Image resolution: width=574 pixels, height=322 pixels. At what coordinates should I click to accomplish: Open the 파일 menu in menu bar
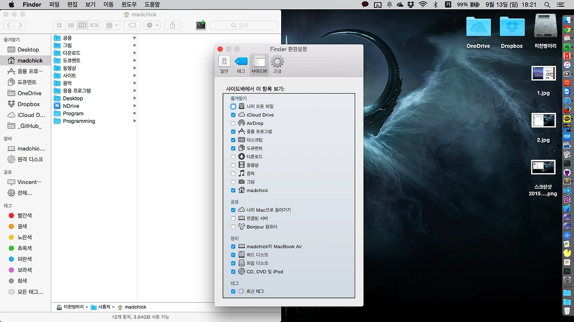coord(54,4)
